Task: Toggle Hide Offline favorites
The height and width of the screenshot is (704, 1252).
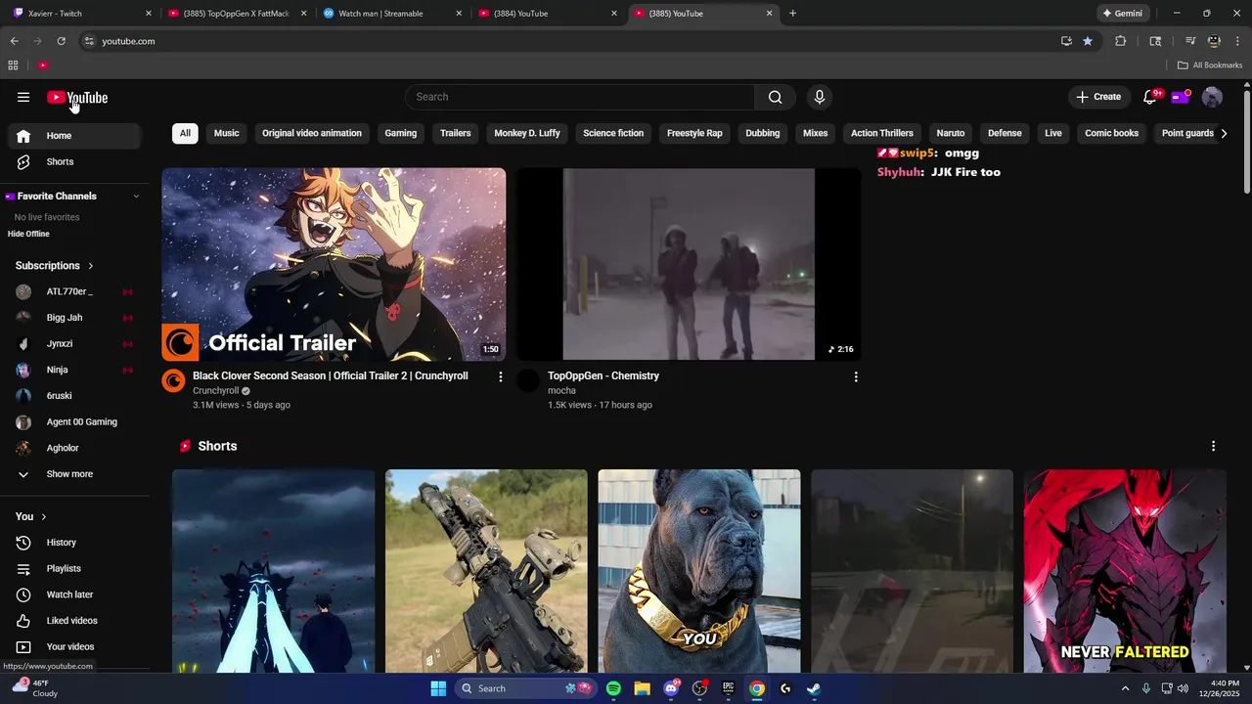Action: click(x=28, y=234)
